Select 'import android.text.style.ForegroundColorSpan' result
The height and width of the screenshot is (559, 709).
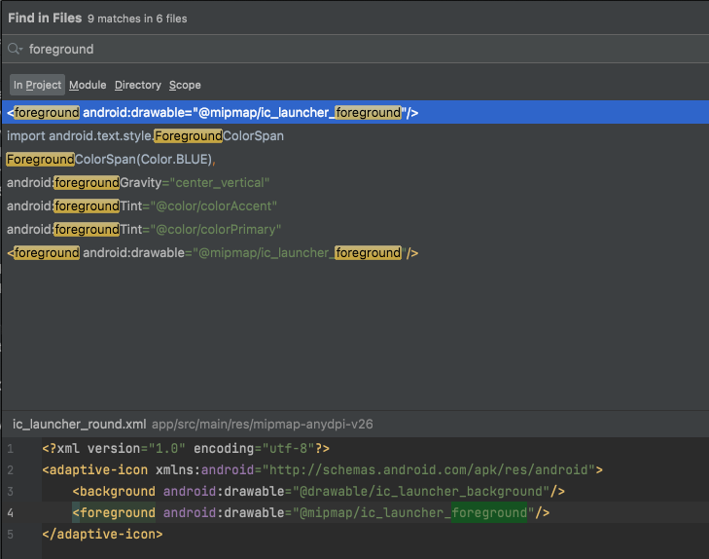point(355,135)
